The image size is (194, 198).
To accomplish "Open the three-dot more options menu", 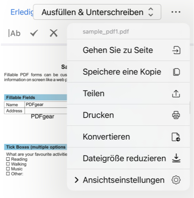I will pos(176,12).
